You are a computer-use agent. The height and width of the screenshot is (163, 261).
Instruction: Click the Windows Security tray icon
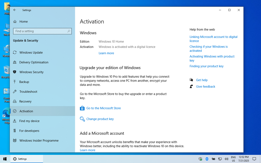(200, 159)
